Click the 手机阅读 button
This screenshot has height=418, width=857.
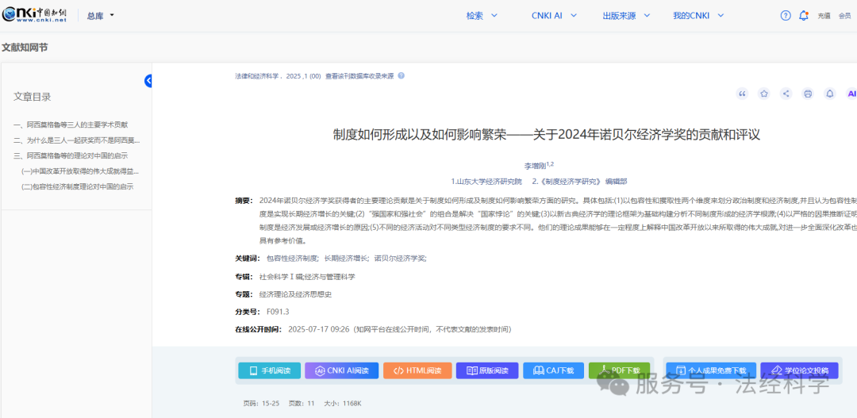coord(270,370)
